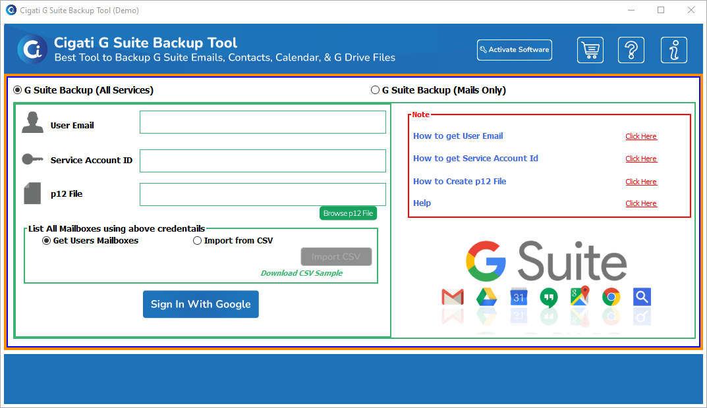The image size is (707, 408).
Task: Focus the p12 File path field
Action: pyautogui.click(x=263, y=195)
